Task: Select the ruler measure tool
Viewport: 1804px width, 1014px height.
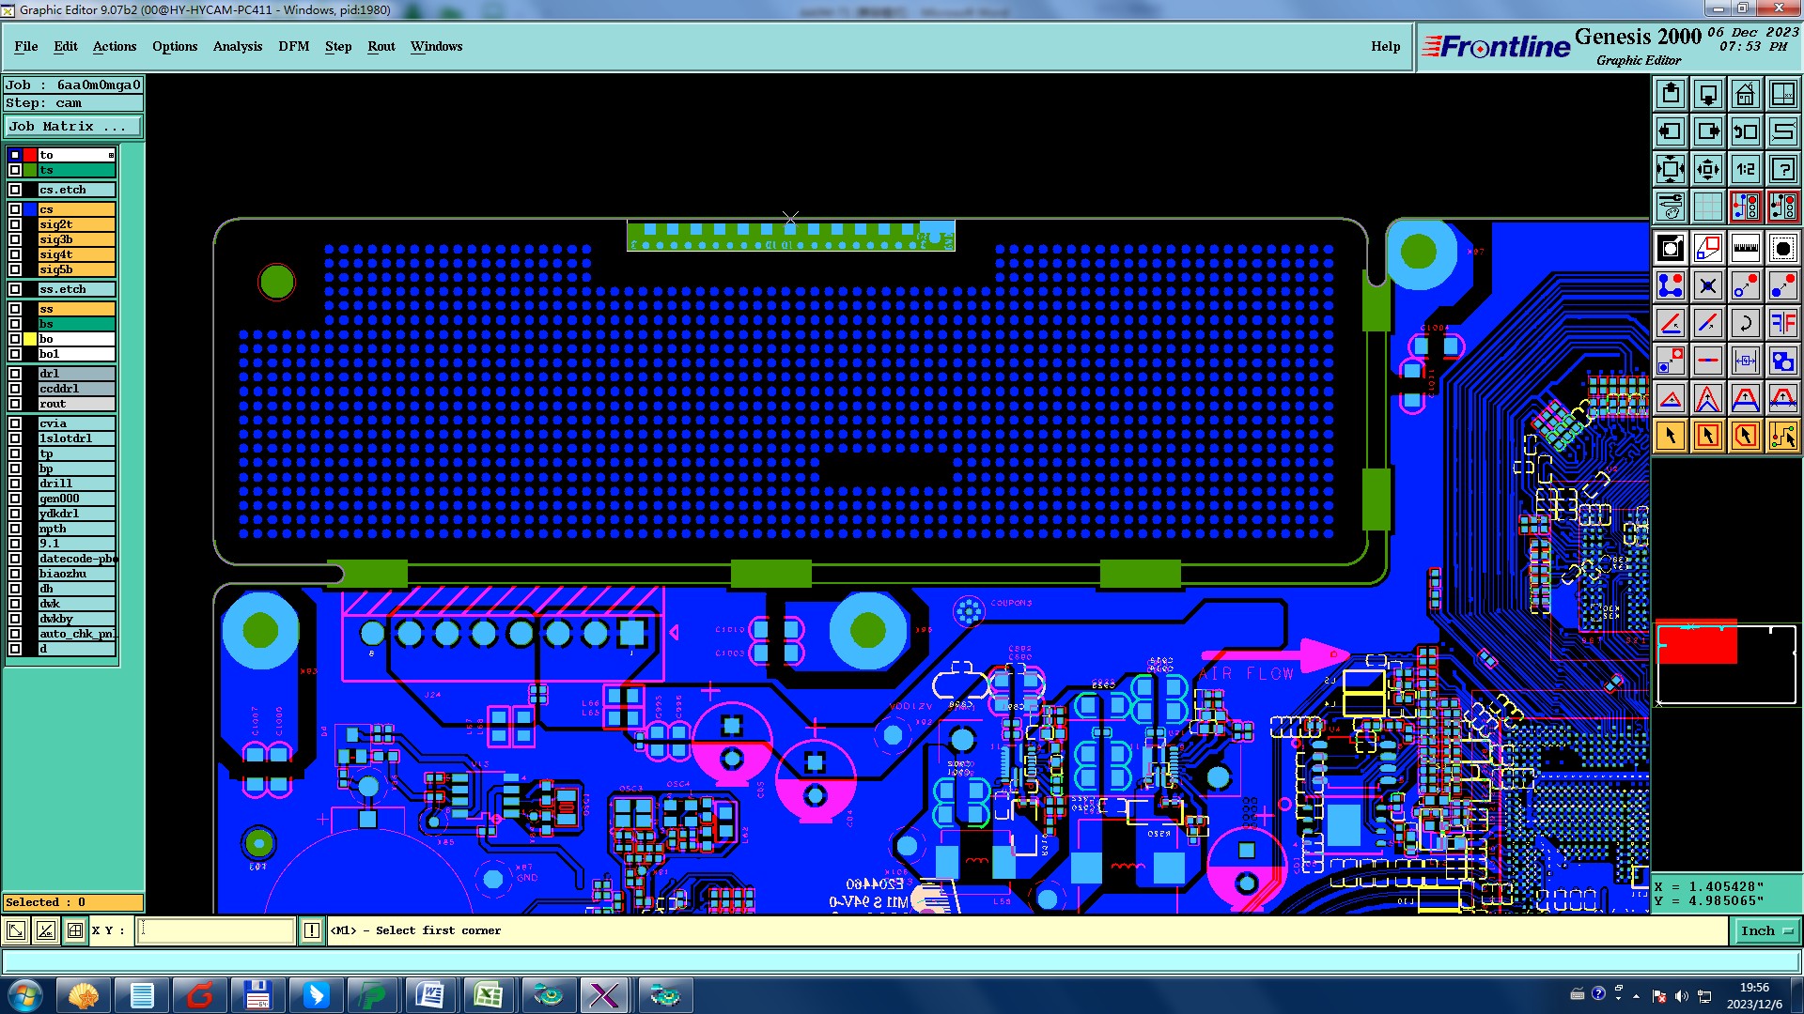Action: [1745, 248]
